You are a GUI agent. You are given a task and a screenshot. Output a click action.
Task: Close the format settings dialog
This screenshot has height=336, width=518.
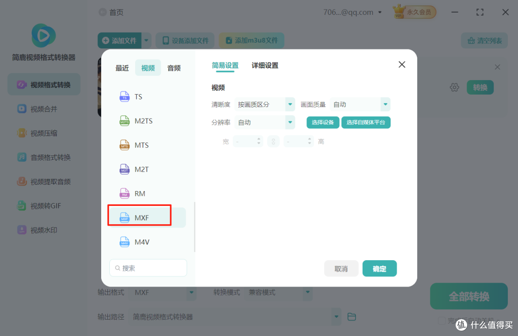(x=402, y=64)
